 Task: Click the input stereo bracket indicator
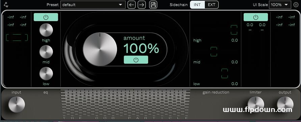(17, 38)
